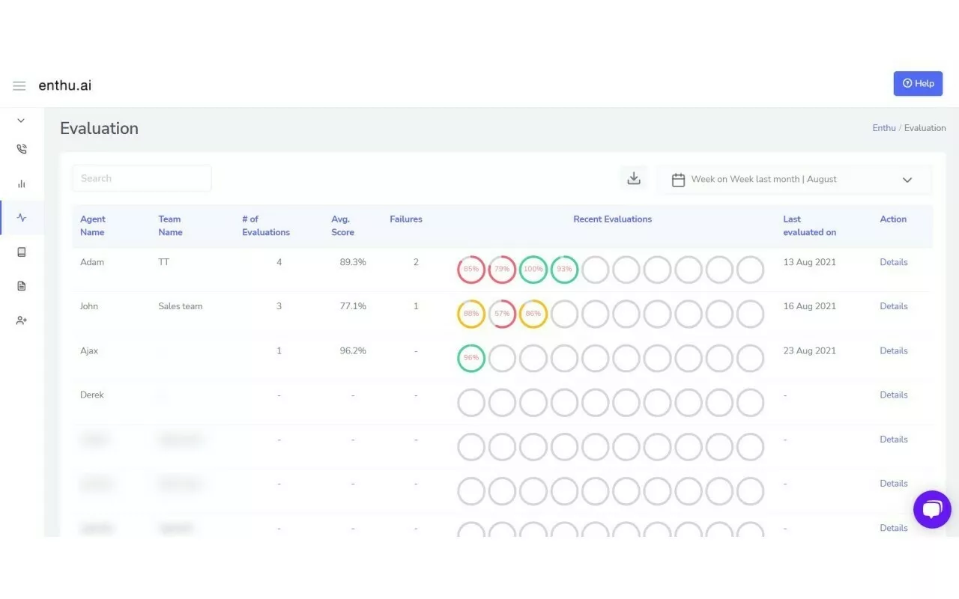Click Ajax's 96% score ring
959x599 pixels.
[x=471, y=358]
